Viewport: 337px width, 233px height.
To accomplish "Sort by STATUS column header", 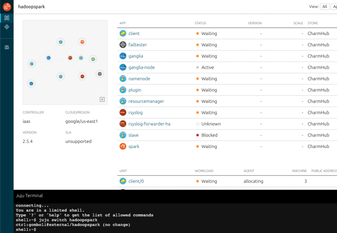I will coord(200,23).
